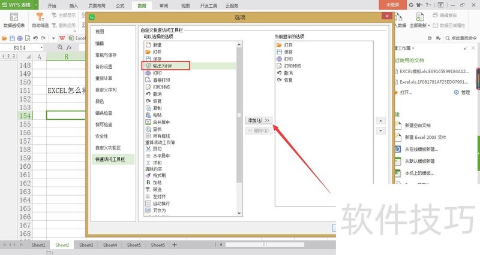480x255 pixels.
Task: Click 新建 Excel 2003 文件 in task pane
Action: click(425, 138)
